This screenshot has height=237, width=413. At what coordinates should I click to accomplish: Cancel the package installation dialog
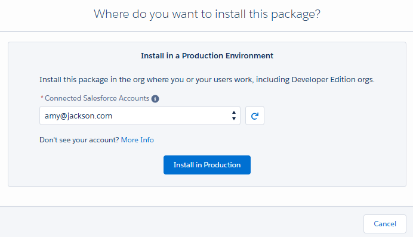(385, 224)
